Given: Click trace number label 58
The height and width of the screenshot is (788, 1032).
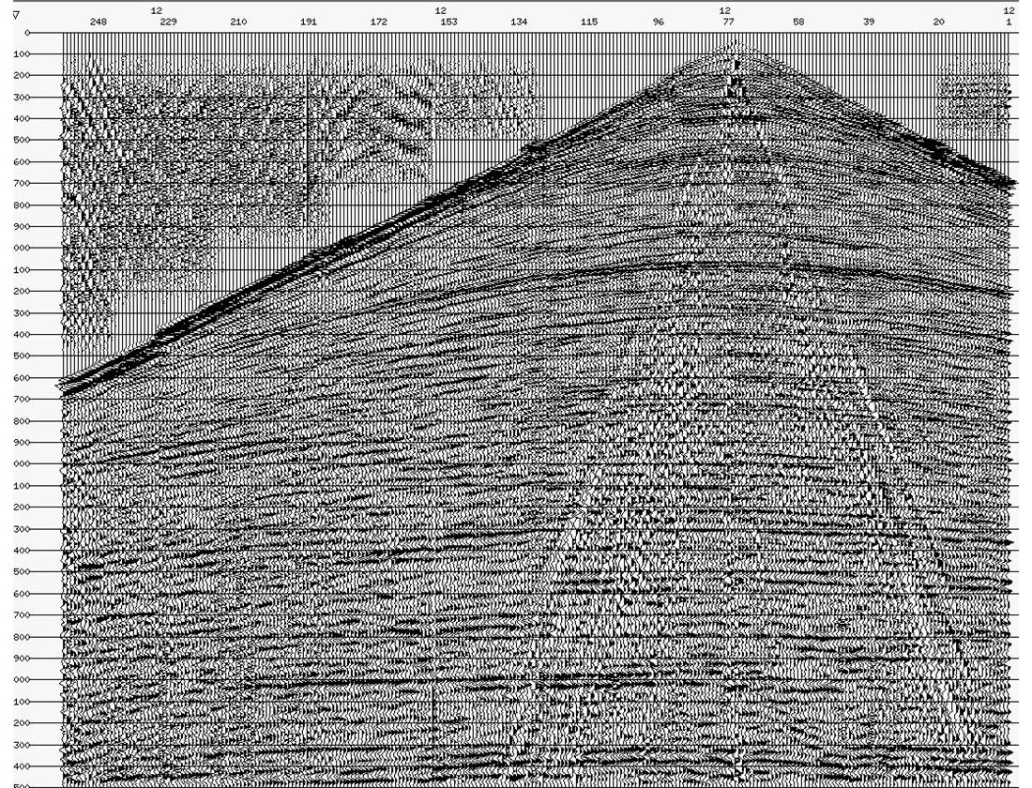Looking at the screenshot, I should click(798, 22).
